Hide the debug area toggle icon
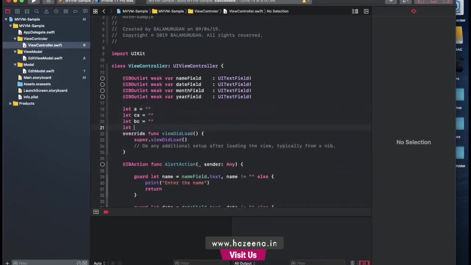 tap(96, 212)
